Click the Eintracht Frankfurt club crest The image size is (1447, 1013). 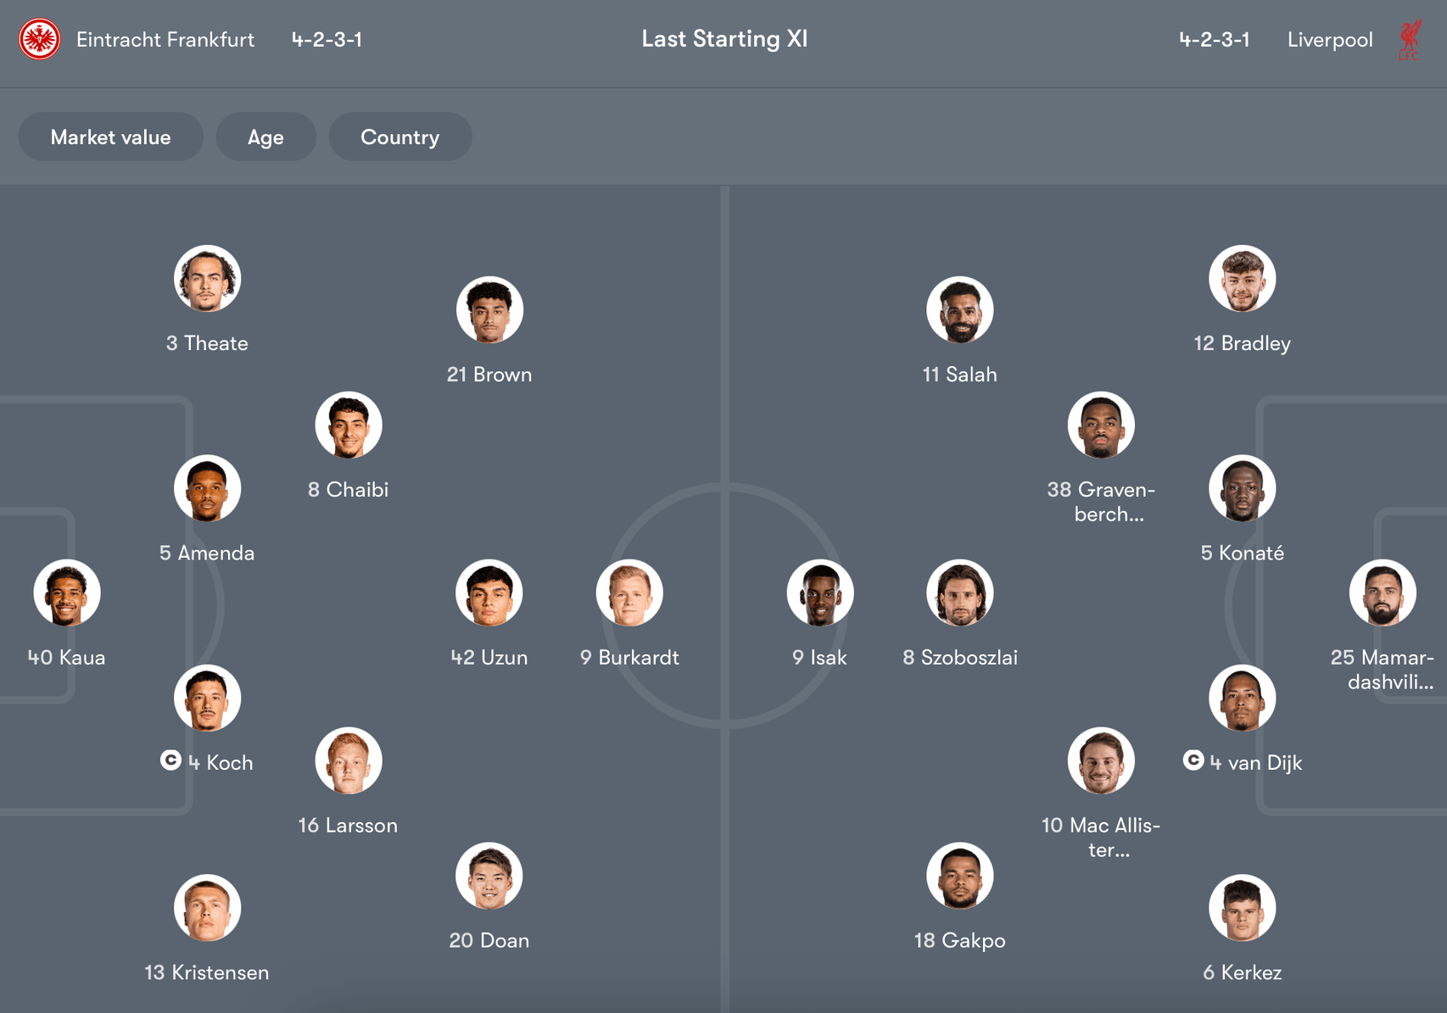[39, 40]
